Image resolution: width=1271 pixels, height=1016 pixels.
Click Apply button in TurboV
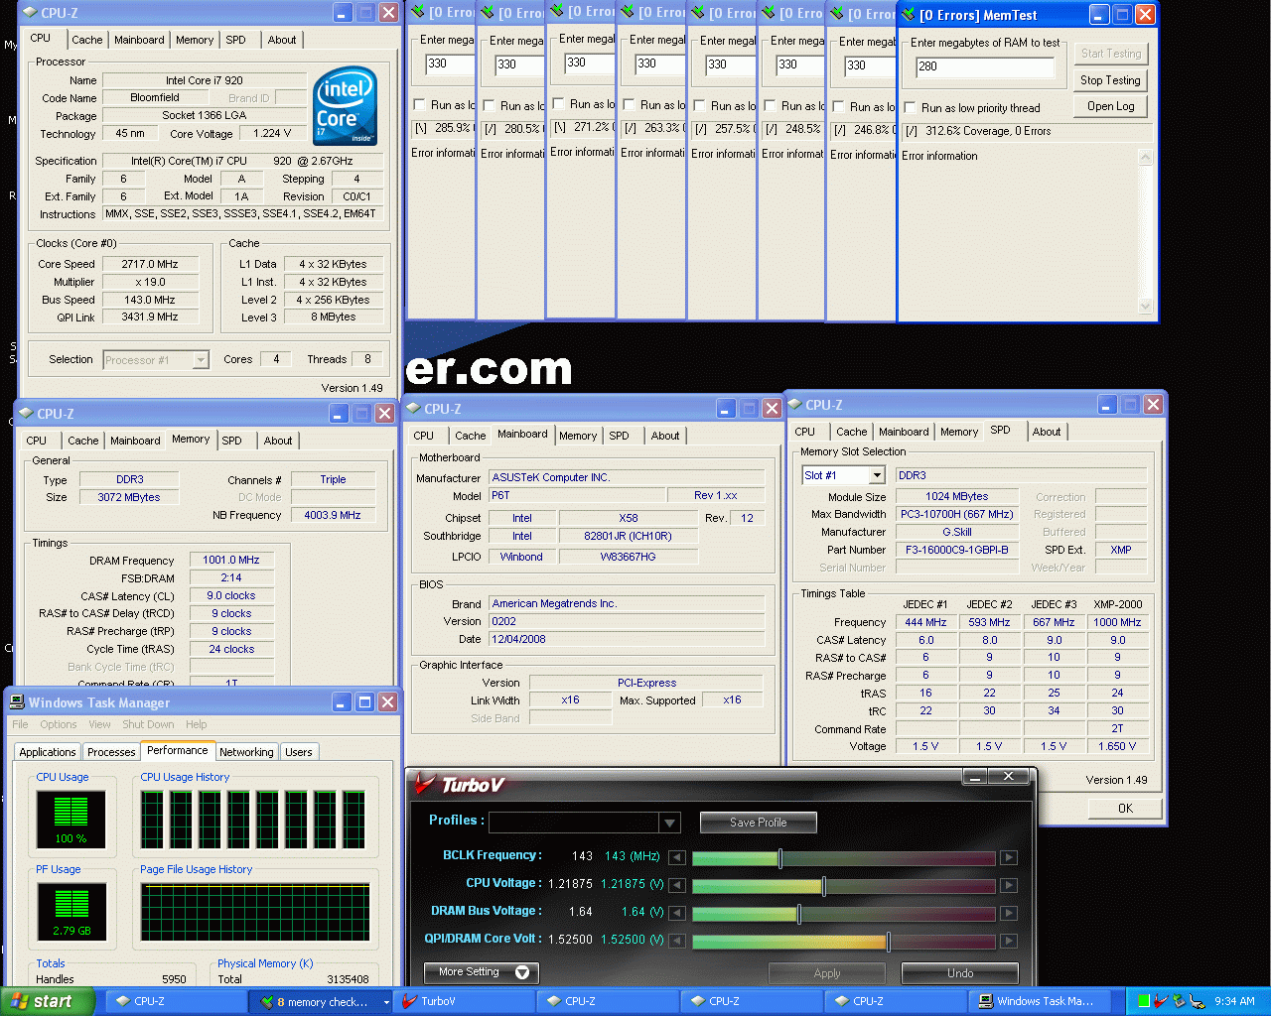pos(827,973)
